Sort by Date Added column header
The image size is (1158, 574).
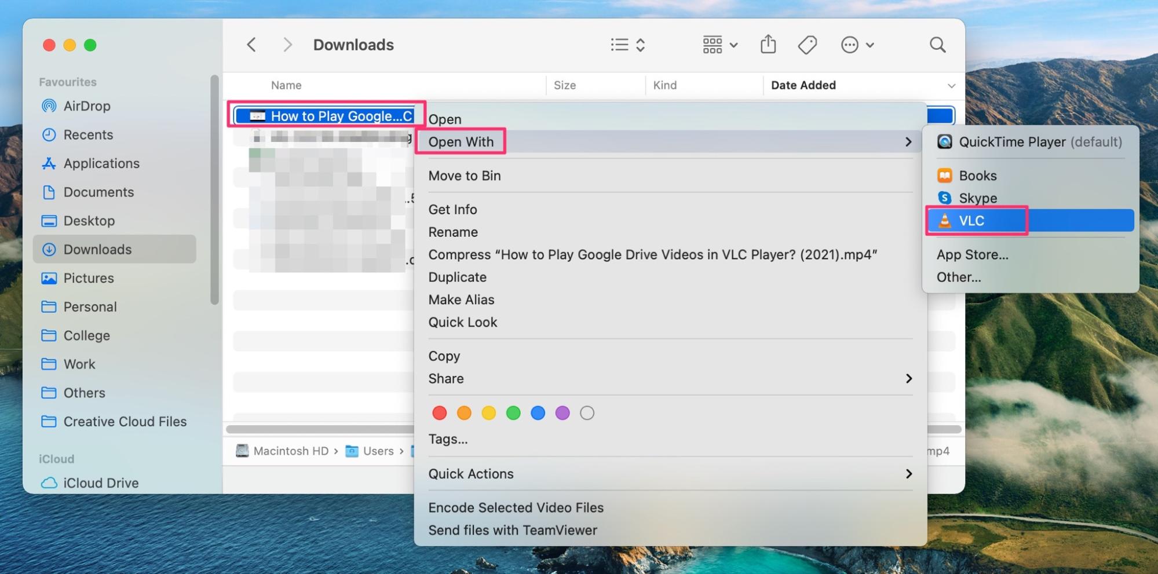click(803, 85)
